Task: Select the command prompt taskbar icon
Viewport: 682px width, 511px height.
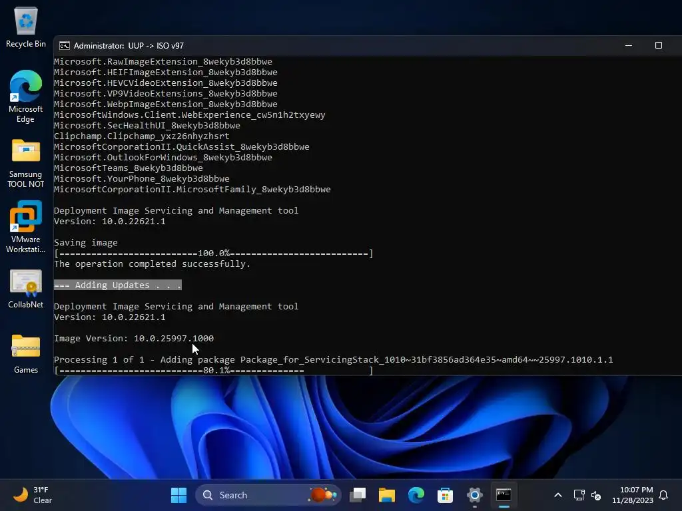Action: (504, 495)
